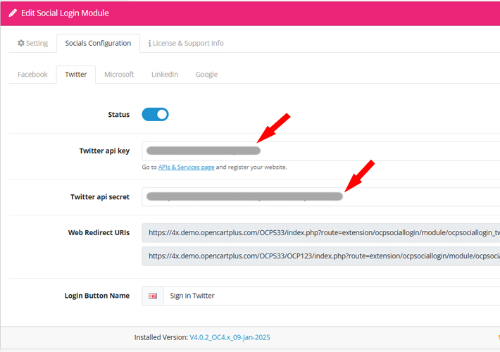Click the English flag language icon
The height and width of the screenshot is (352, 500).
[x=153, y=296]
